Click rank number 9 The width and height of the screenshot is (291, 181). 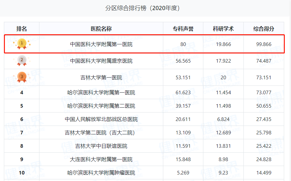coord(22,159)
